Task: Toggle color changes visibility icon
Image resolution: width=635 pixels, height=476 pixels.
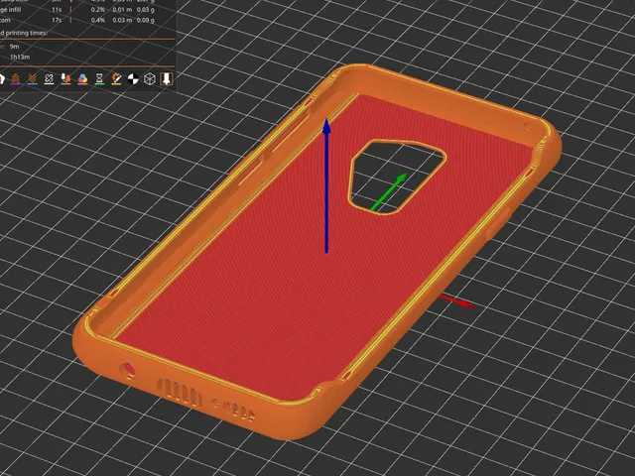Action: 82,78
